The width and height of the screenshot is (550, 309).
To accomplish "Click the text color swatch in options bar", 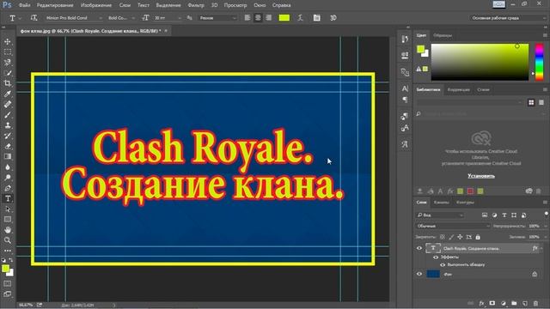I will pyautogui.click(x=284, y=18).
